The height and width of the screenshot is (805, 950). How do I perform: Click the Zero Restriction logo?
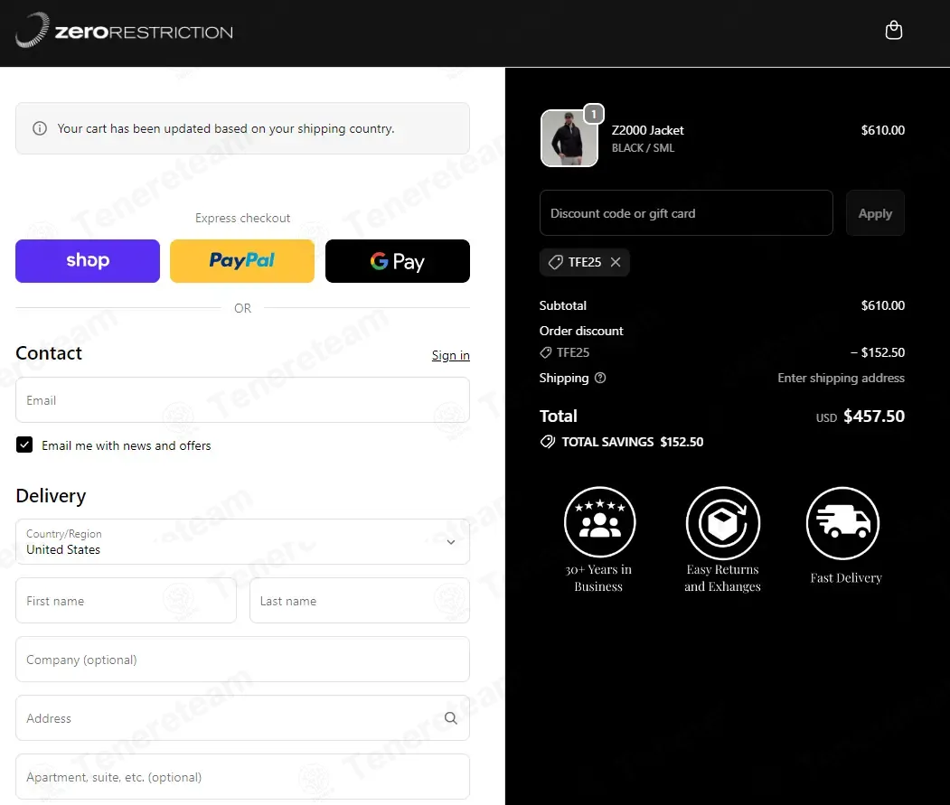124,31
